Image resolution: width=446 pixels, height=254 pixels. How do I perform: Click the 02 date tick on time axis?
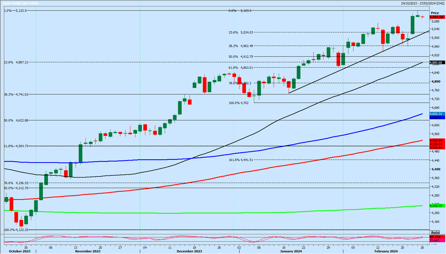239,248
